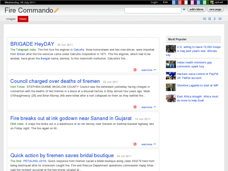Viewport: 228px width, 171px height.
Task: Click the new page button
Action: click(215, 9)
